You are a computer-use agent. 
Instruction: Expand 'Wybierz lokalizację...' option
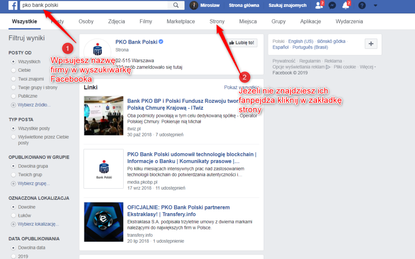click(38, 224)
